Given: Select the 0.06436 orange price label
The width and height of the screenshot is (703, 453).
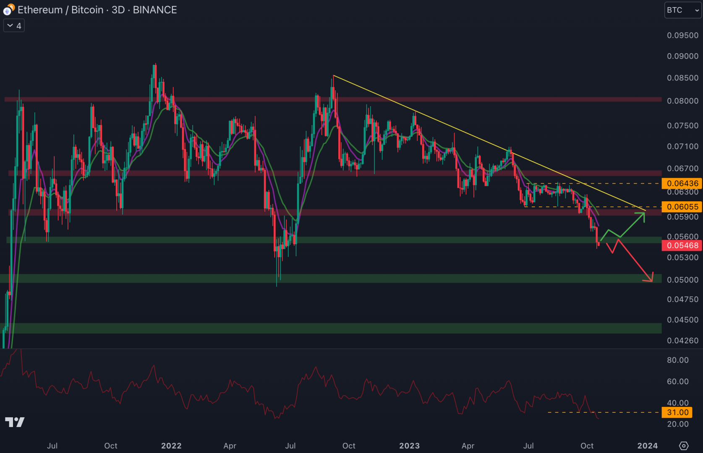Looking at the screenshot, I should [x=682, y=183].
